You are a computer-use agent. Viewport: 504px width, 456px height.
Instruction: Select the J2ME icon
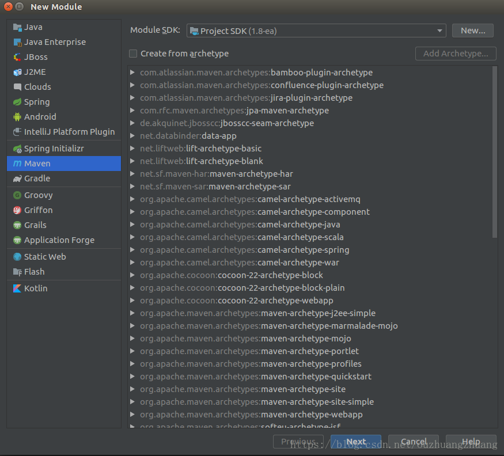click(17, 72)
